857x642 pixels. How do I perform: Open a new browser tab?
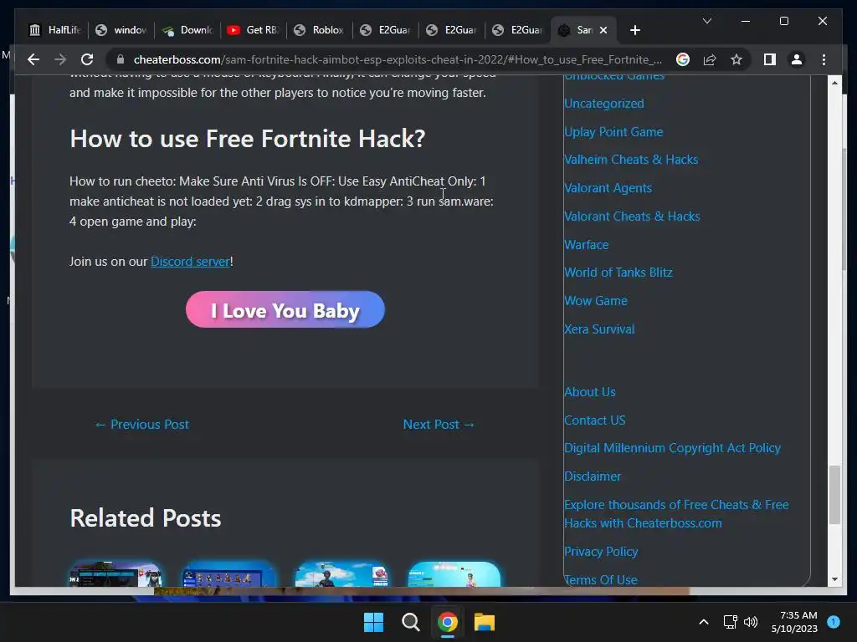click(x=634, y=30)
